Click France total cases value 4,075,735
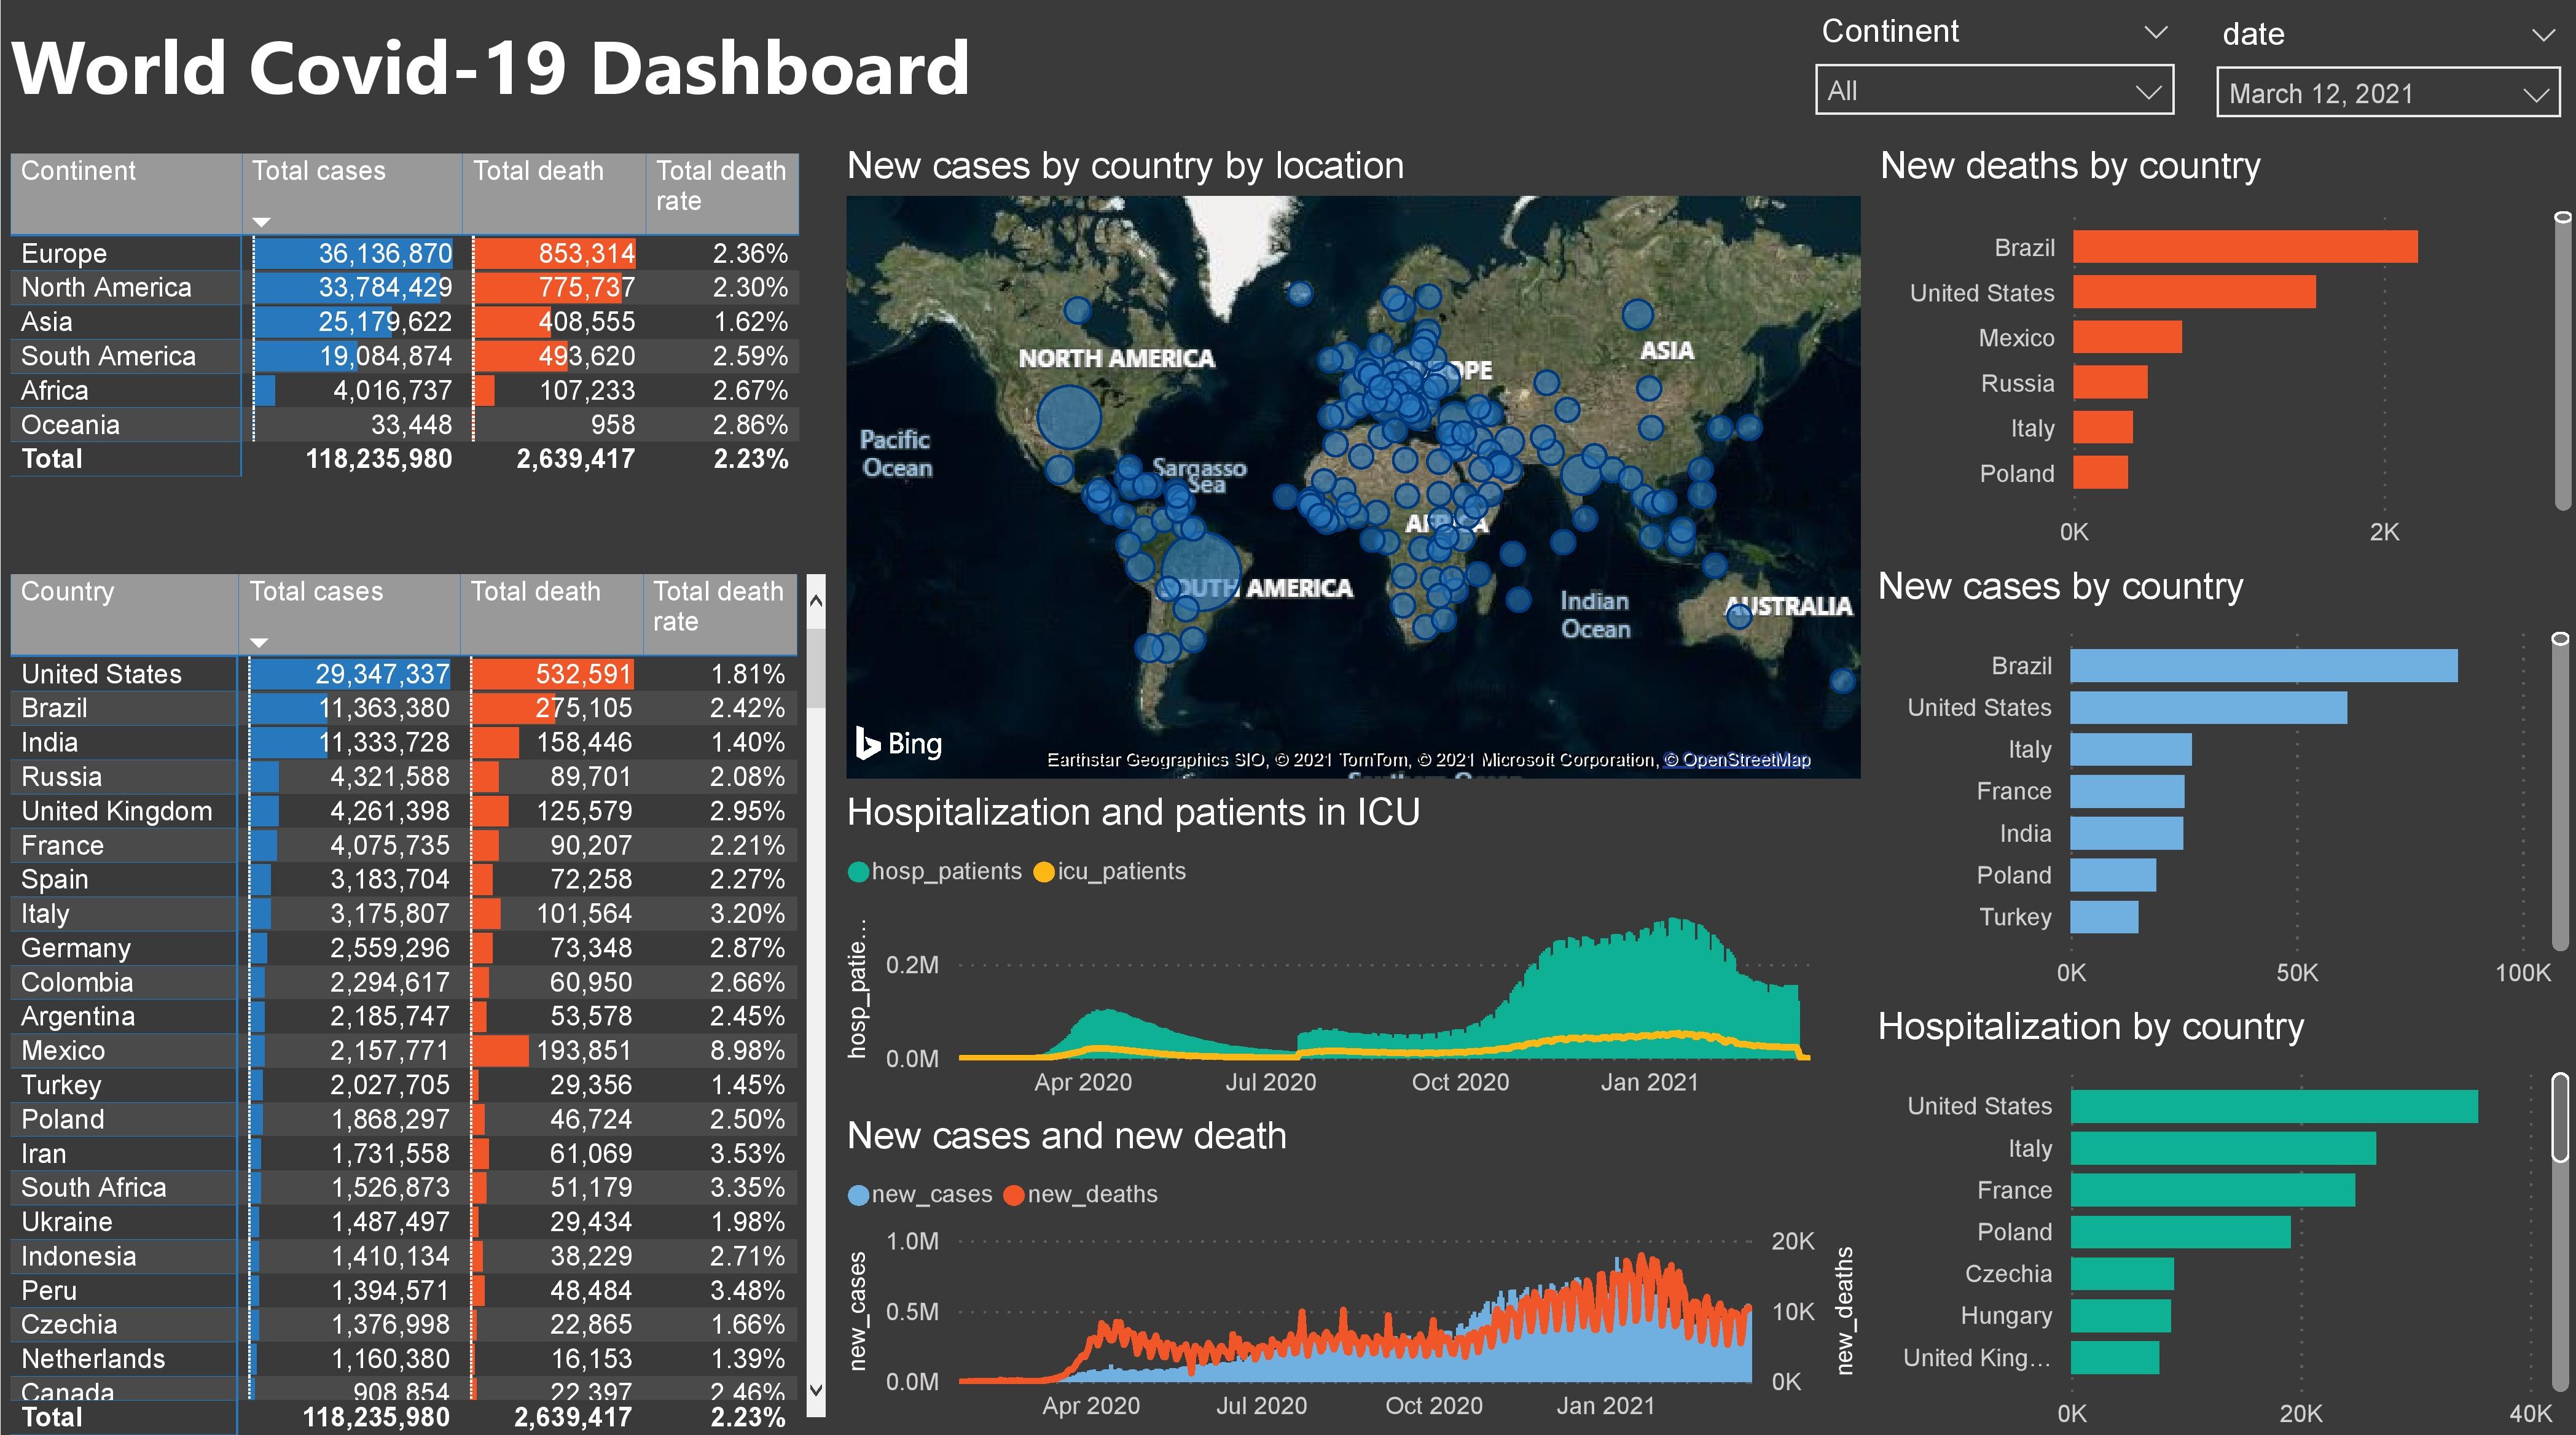This screenshot has height=1435, width=2576. [x=390, y=846]
